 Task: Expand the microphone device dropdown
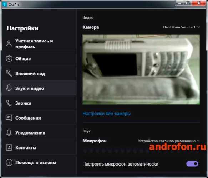pos(169,141)
